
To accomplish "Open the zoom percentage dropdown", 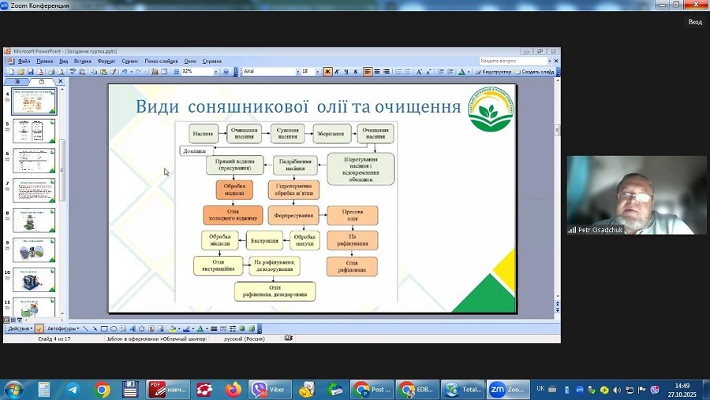I will coord(215,72).
